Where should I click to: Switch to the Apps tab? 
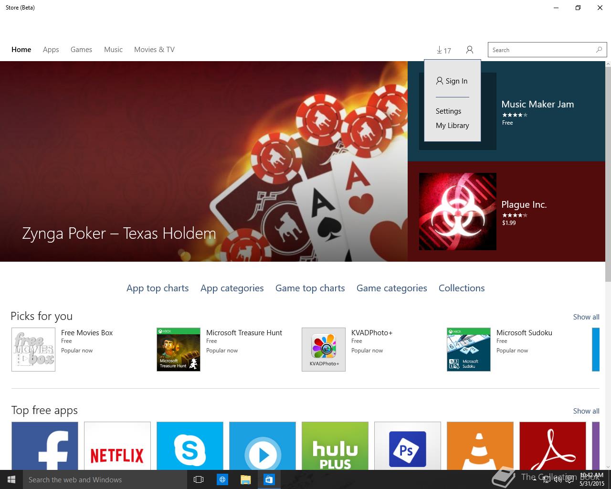[51, 50]
